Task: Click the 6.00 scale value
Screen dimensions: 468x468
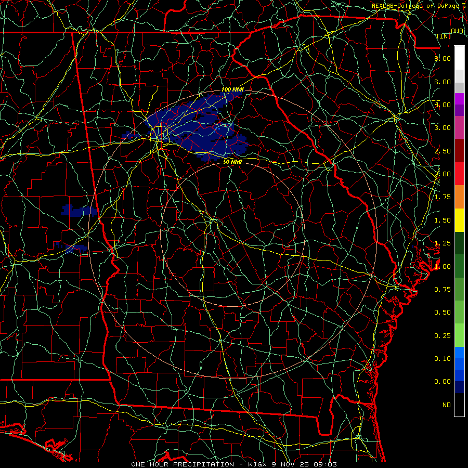Action: pyautogui.click(x=443, y=82)
